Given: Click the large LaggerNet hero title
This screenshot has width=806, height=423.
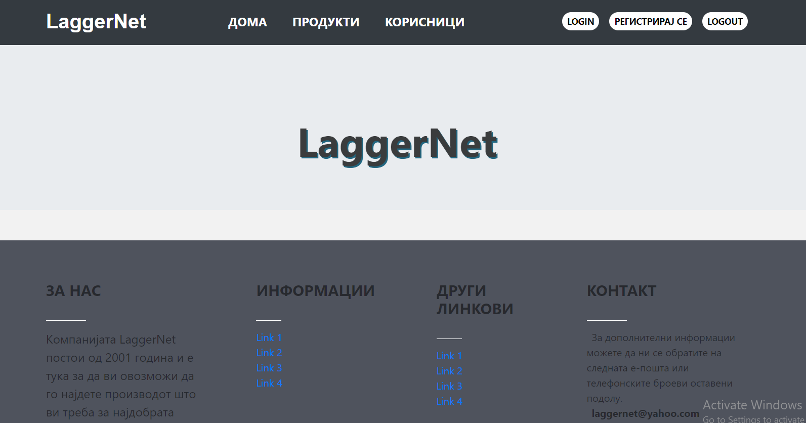Looking at the screenshot, I should point(398,144).
